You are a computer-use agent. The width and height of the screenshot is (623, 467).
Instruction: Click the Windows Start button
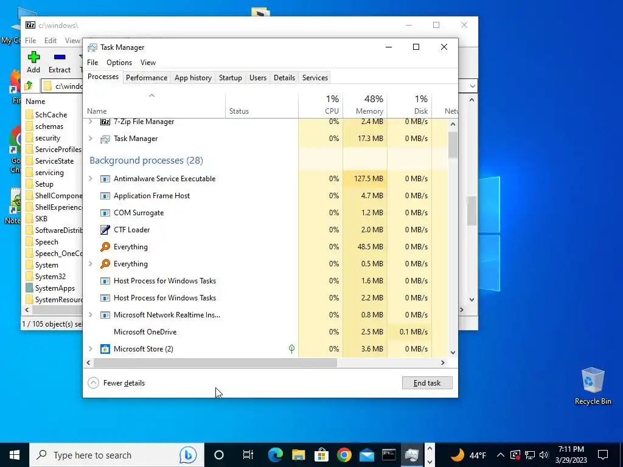(15, 455)
